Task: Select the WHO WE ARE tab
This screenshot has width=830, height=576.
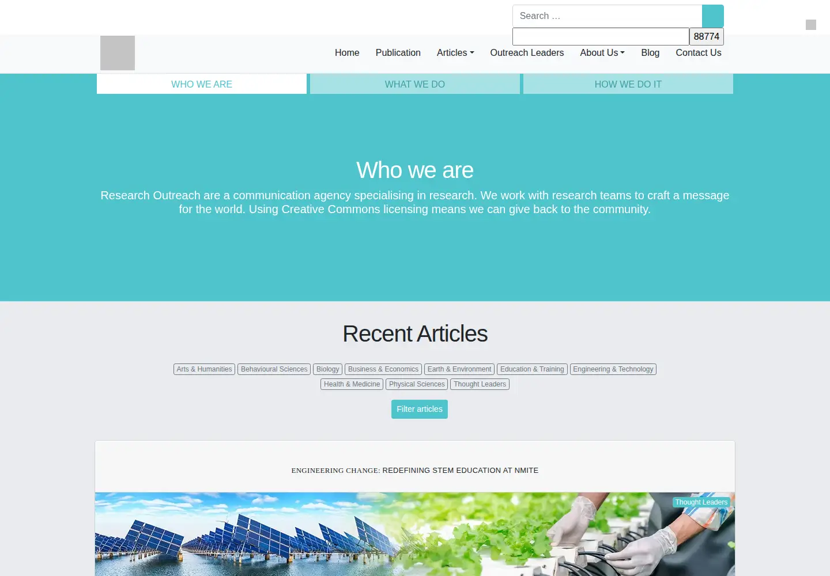Action: (x=202, y=84)
